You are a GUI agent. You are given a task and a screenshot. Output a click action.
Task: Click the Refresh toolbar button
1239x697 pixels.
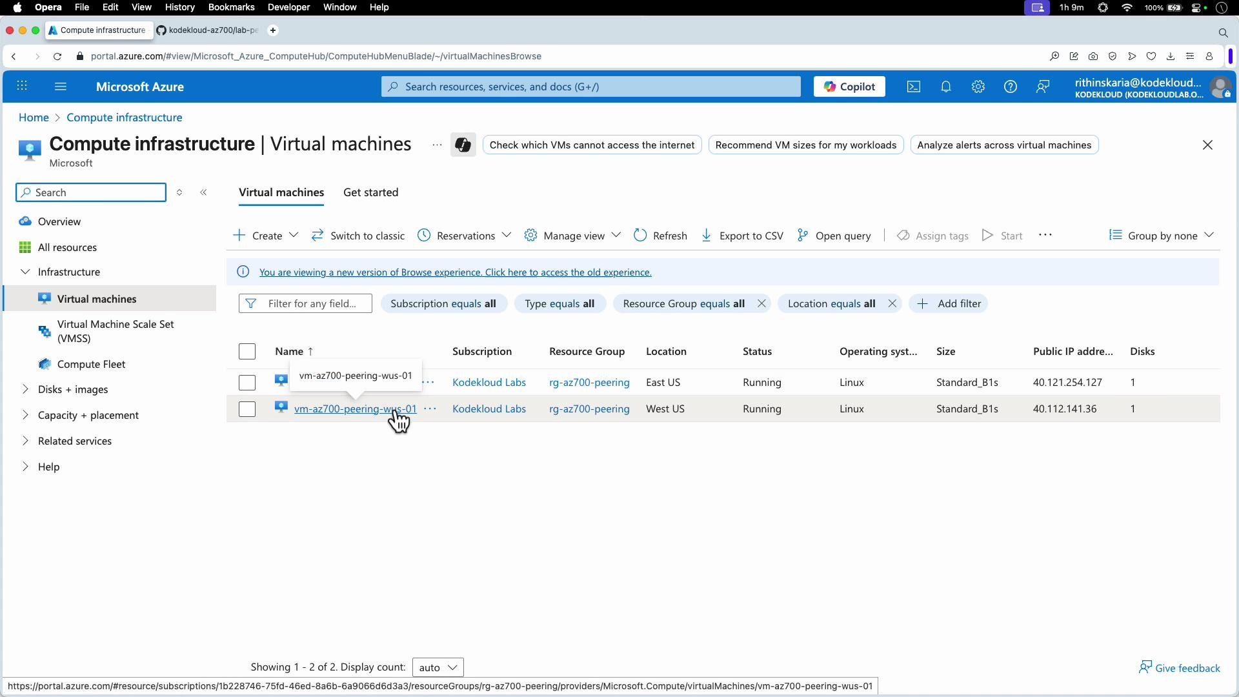660,236
